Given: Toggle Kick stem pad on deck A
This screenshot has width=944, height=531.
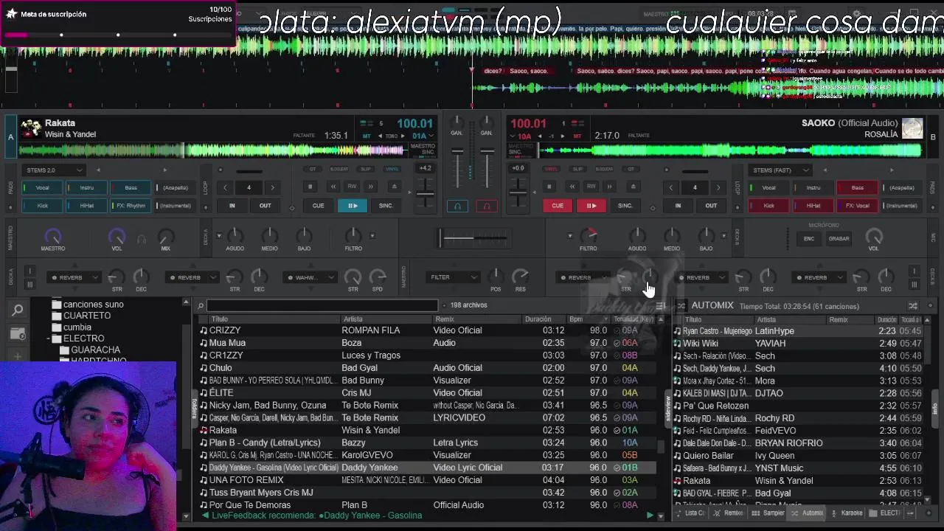Looking at the screenshot, I should 42,206.
